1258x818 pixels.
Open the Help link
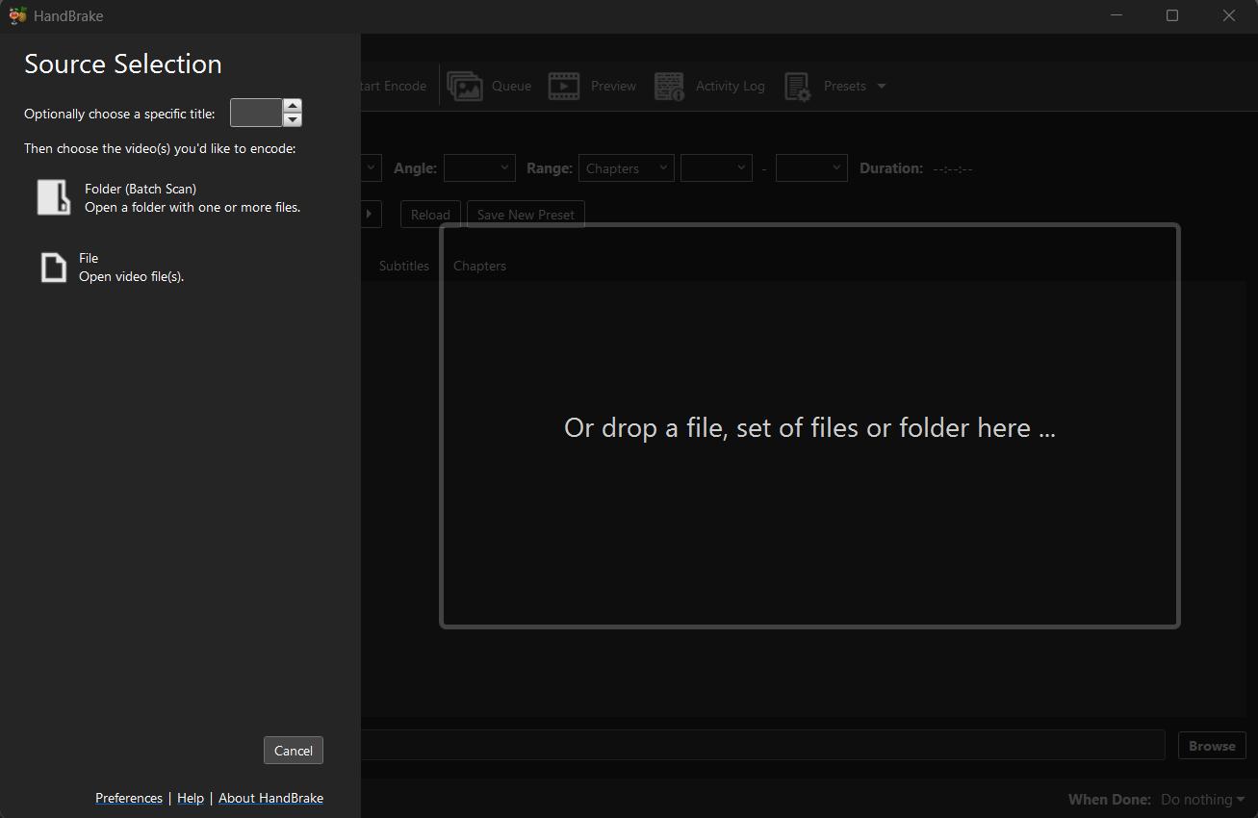click(x=191, y=798)
